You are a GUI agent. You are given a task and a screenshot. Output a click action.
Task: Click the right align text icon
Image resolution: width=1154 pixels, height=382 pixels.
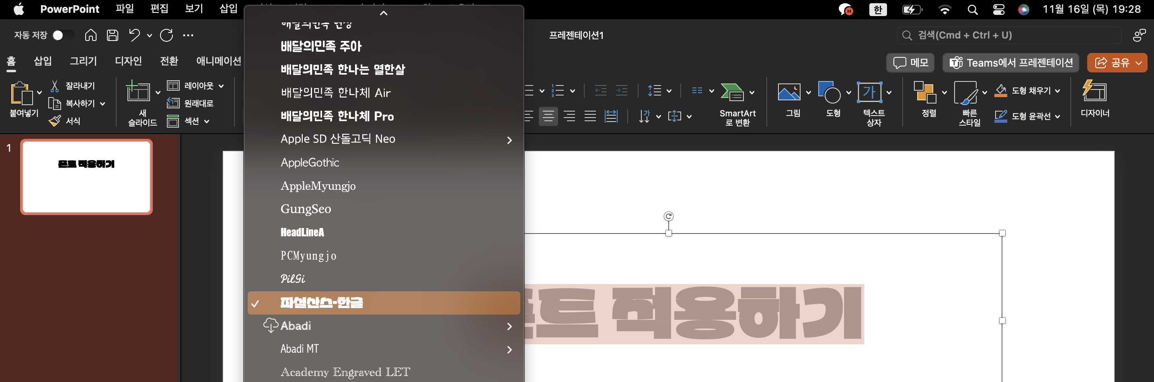pos(569,116)
